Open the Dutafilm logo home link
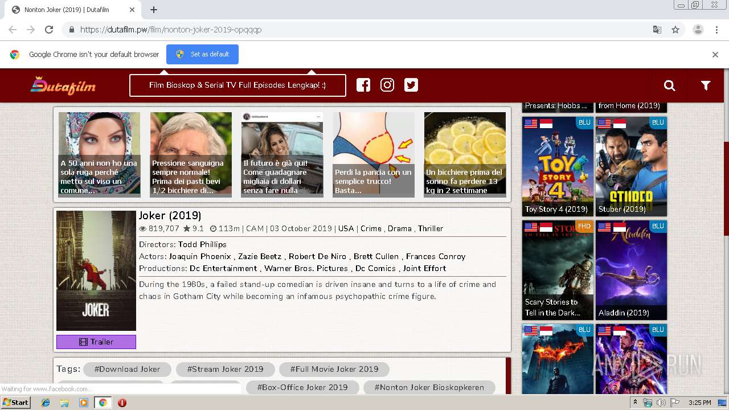The image size is (729, 410). 63,85
